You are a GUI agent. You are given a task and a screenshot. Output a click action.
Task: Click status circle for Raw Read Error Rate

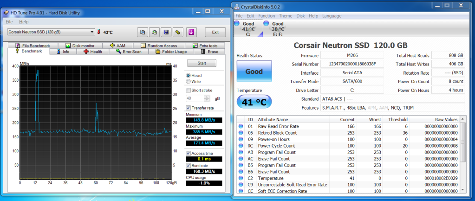[241, 126]
